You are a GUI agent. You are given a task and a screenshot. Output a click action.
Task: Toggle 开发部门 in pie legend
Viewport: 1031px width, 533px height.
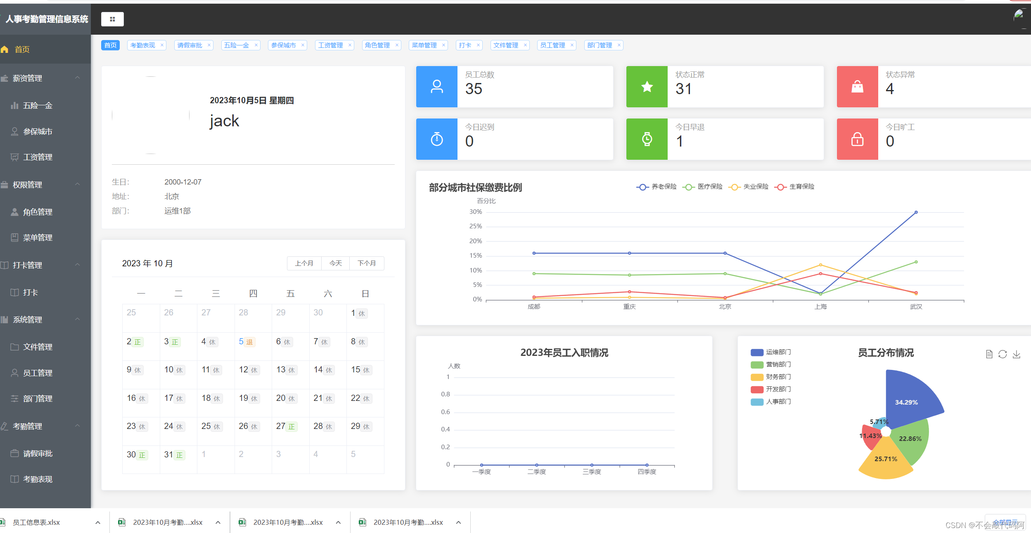770,389
